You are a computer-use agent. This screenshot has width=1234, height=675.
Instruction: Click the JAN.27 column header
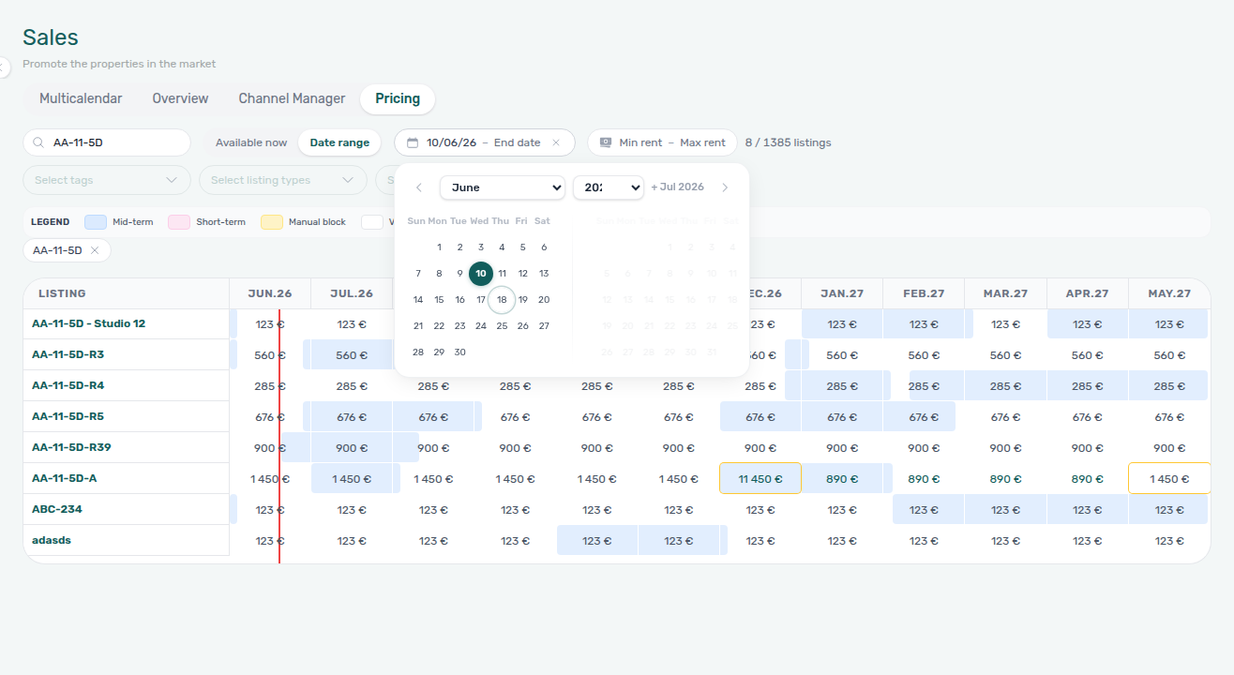842,293
